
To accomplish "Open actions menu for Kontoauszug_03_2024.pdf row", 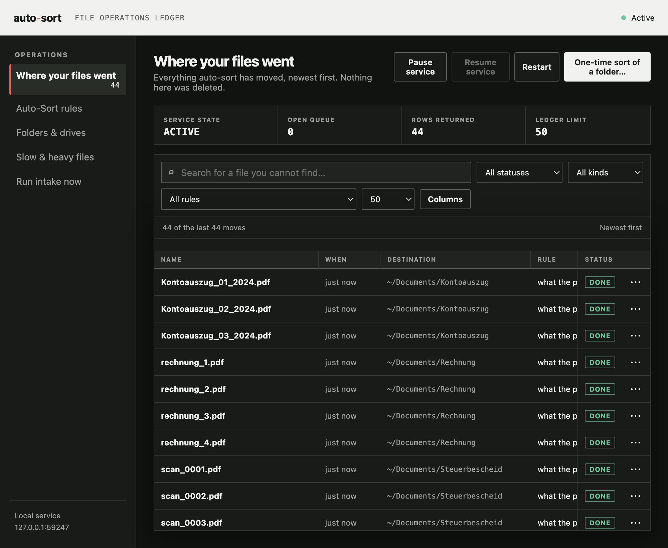I will click(635, 336).
